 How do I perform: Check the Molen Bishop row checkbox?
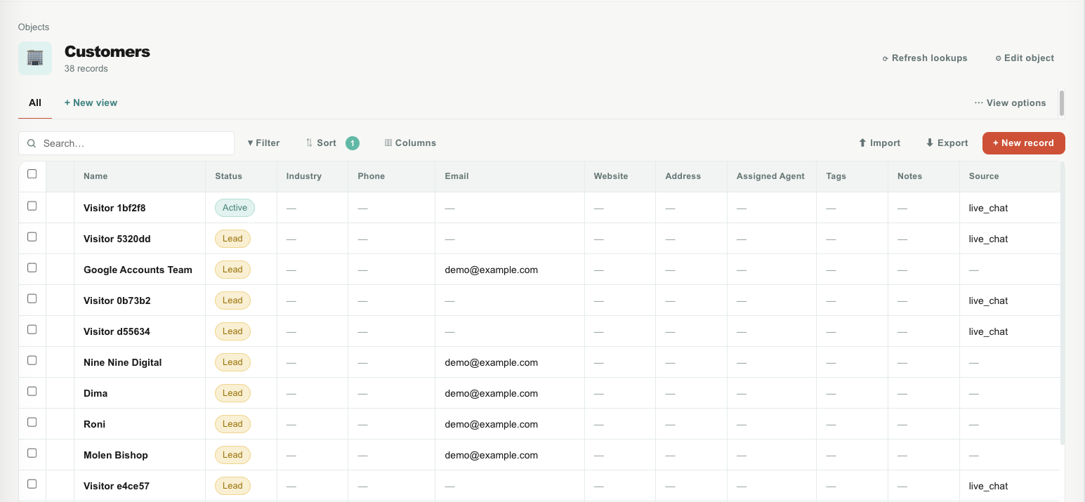pos(32,454)
